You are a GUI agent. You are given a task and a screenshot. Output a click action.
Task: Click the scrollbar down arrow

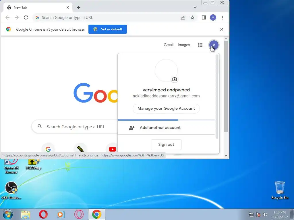(226, 156)
